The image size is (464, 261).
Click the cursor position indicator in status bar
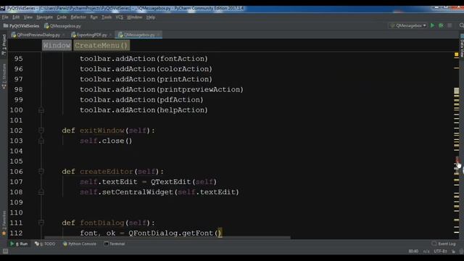click(413, 252)
